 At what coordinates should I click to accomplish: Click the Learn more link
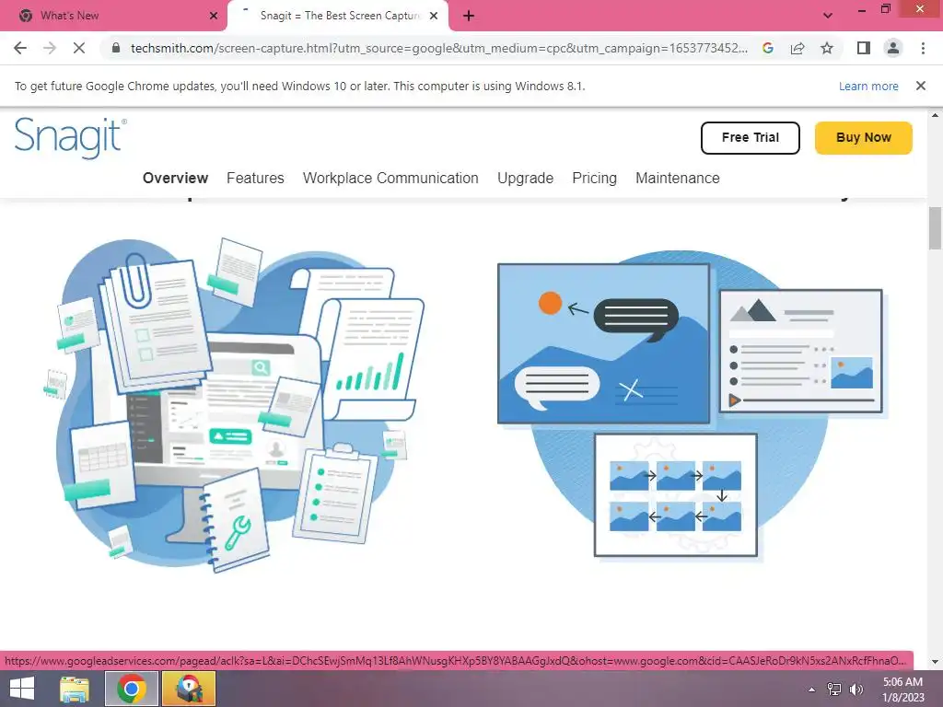pyautogui.click(x=868, y=86)
